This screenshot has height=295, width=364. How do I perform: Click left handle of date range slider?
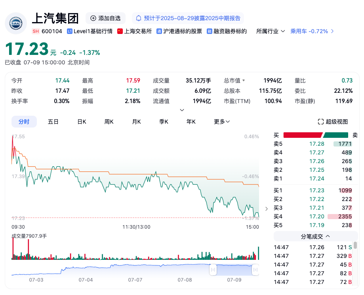[213, 270]
